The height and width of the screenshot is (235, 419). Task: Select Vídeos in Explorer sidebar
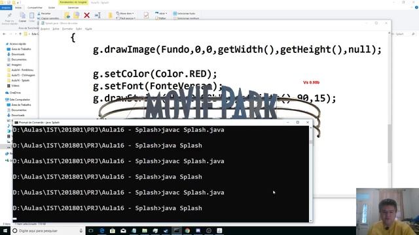pos(13,86)
